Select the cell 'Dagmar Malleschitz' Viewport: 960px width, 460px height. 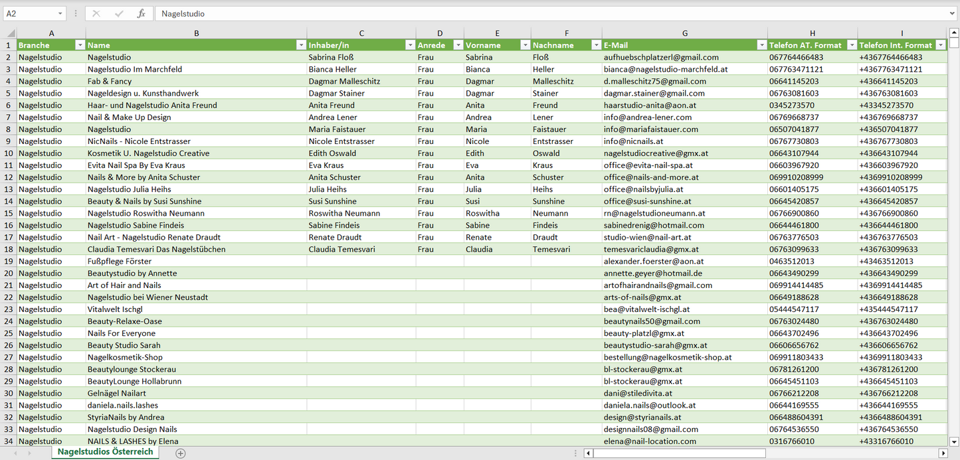[x=361, y=81]
